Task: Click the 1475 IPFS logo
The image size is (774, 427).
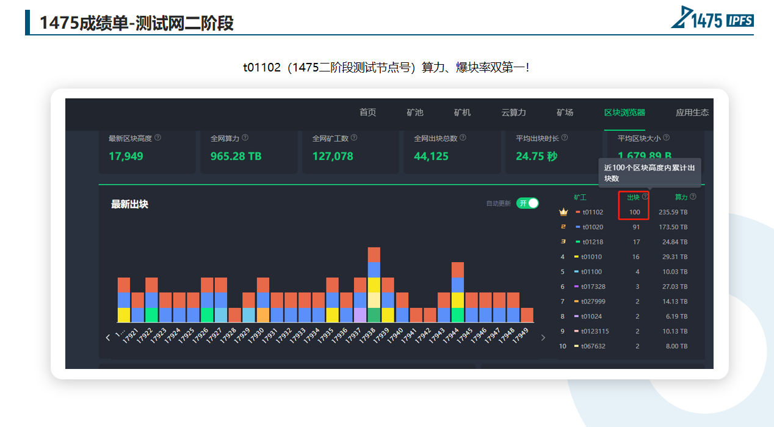Action: [x=712, y=17]
